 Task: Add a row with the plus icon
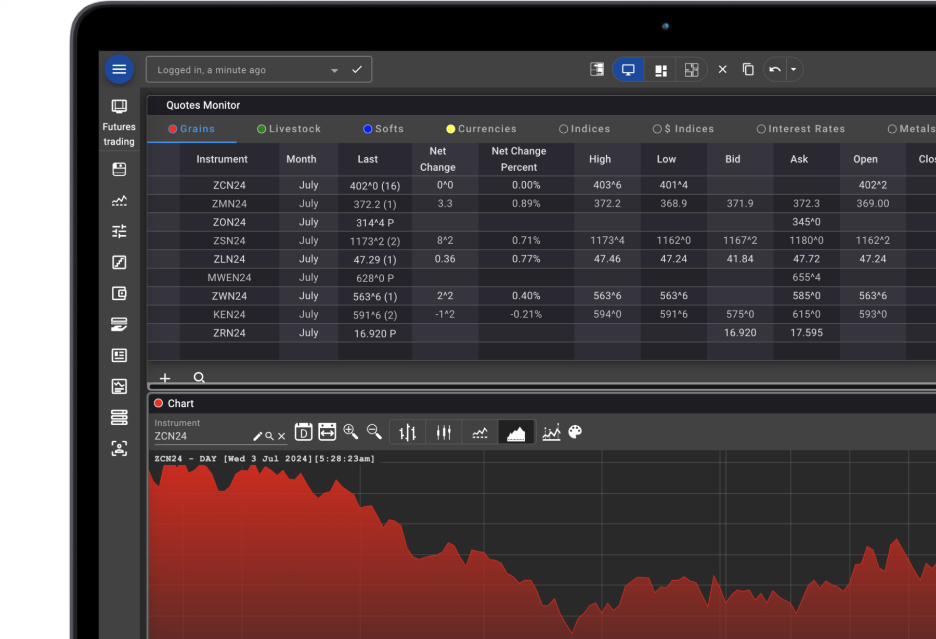[165, 378]
